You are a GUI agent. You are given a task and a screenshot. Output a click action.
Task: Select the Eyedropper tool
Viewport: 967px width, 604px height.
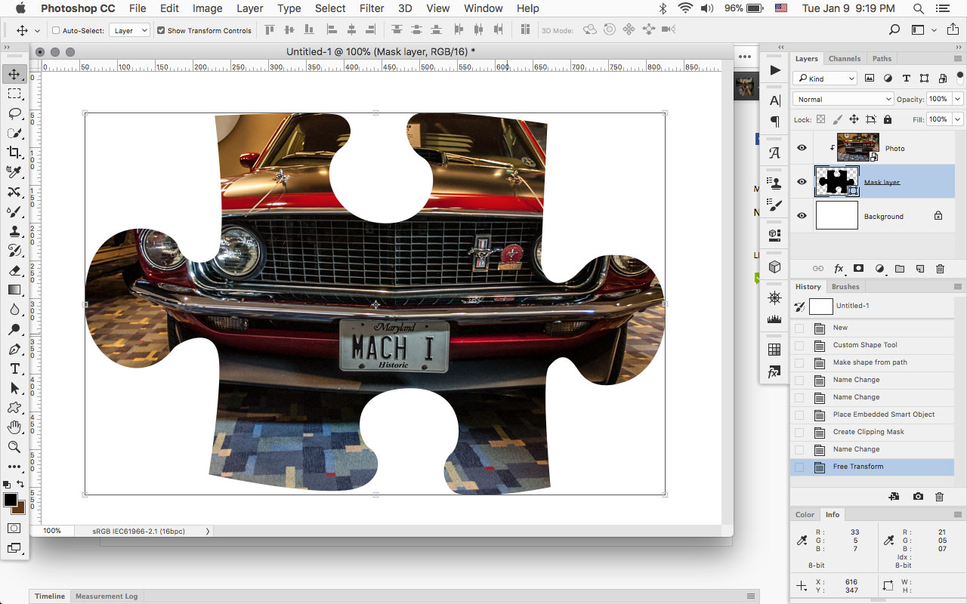click(x=14, y=172)
